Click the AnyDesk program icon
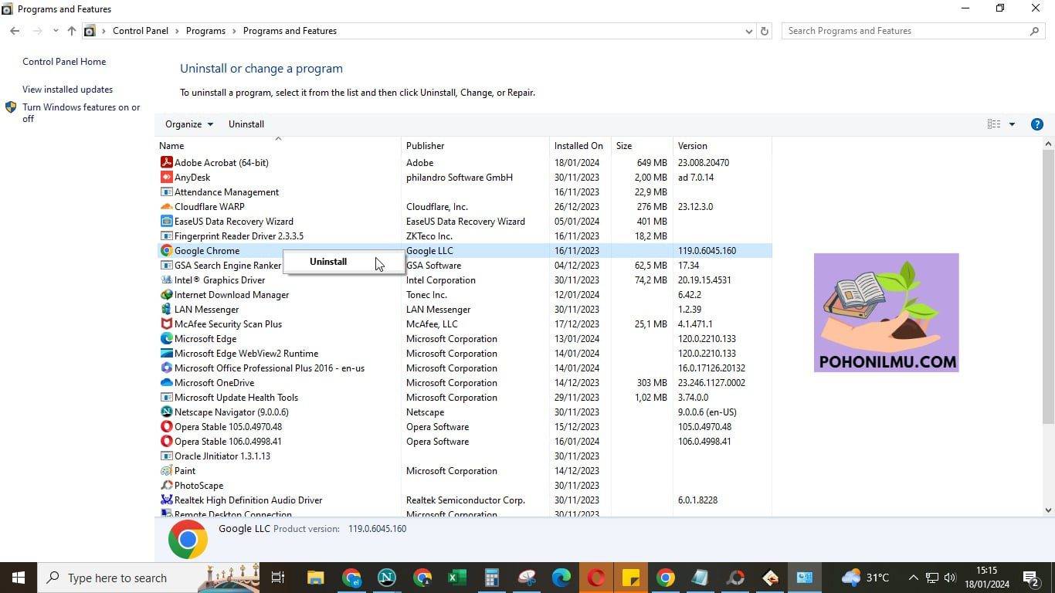Image resolution: width=1055 pixels, height=593 pixels. click(166, 177)
